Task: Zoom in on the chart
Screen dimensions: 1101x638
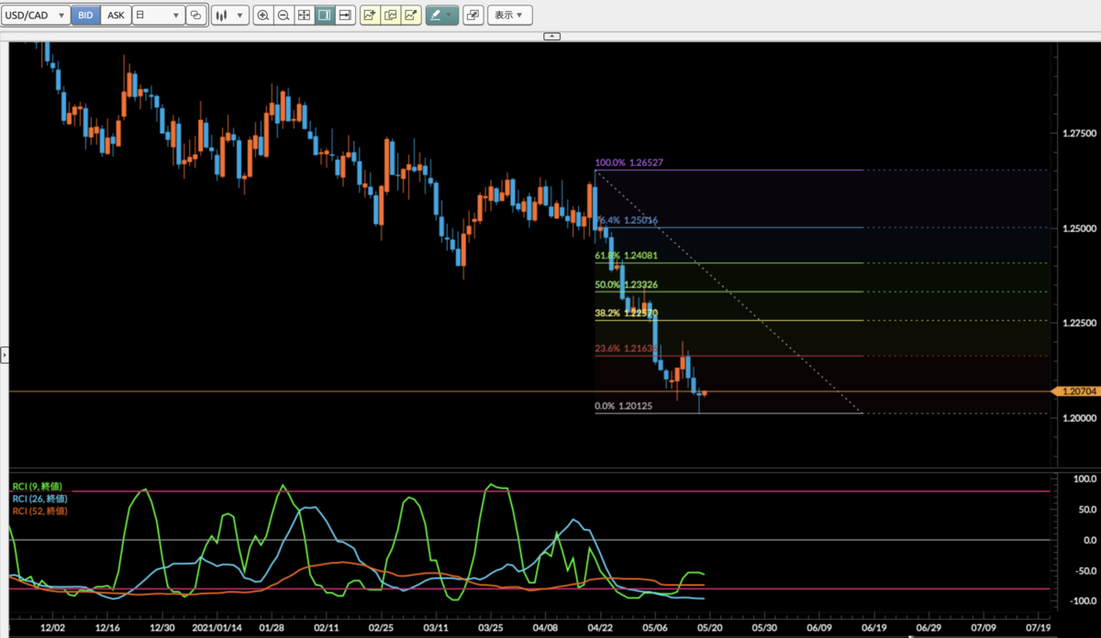Action: (x=263, y=16)
